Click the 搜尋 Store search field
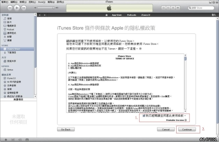The height and width of the screenshot is (142, 219). tap(201, 8)
